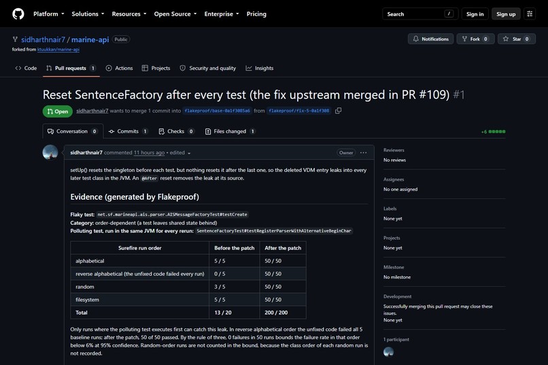548x365 pixels.
Task: Switch to the Insights tab
Action: point(259,68)
